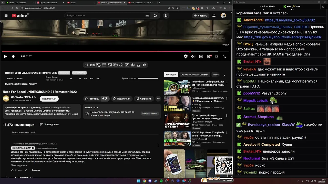Open the t.me/luka_ebkov link in chat window
Image resolution: width=328 pixels, height=184 pixels.
pos(290,20)
